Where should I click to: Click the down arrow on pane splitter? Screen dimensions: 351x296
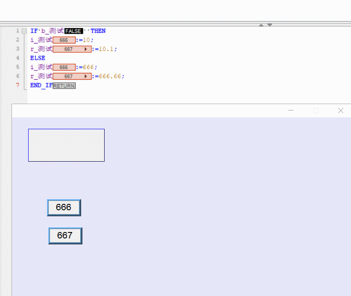269,25
